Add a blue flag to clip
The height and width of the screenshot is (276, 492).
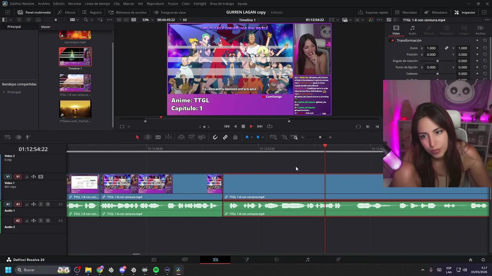pyautogui.click(x=247, y=137)
